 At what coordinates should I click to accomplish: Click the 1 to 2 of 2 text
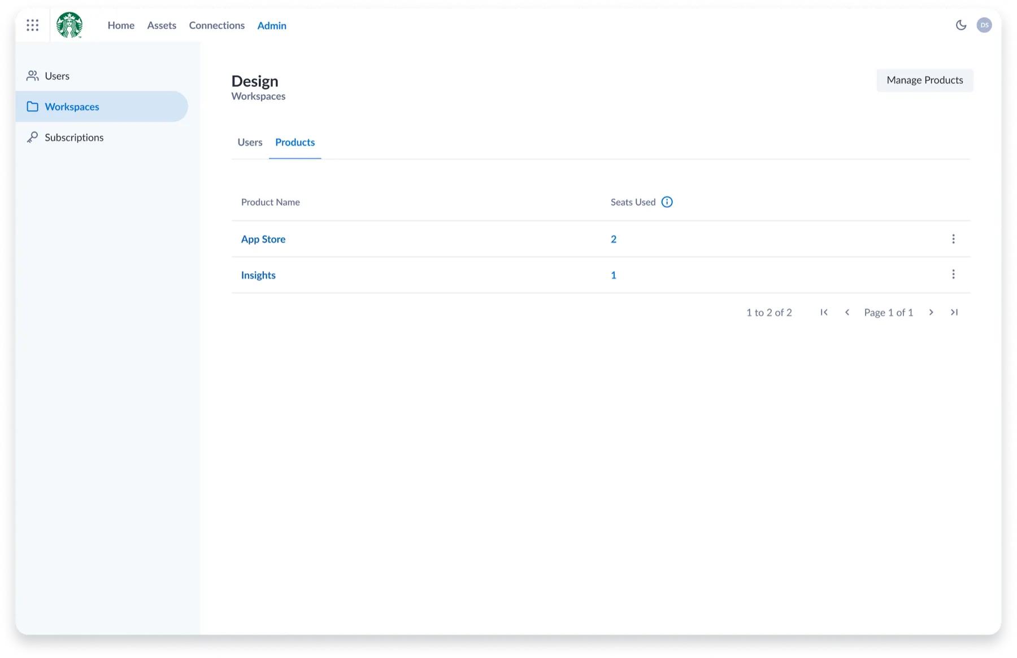click(769, 313)
